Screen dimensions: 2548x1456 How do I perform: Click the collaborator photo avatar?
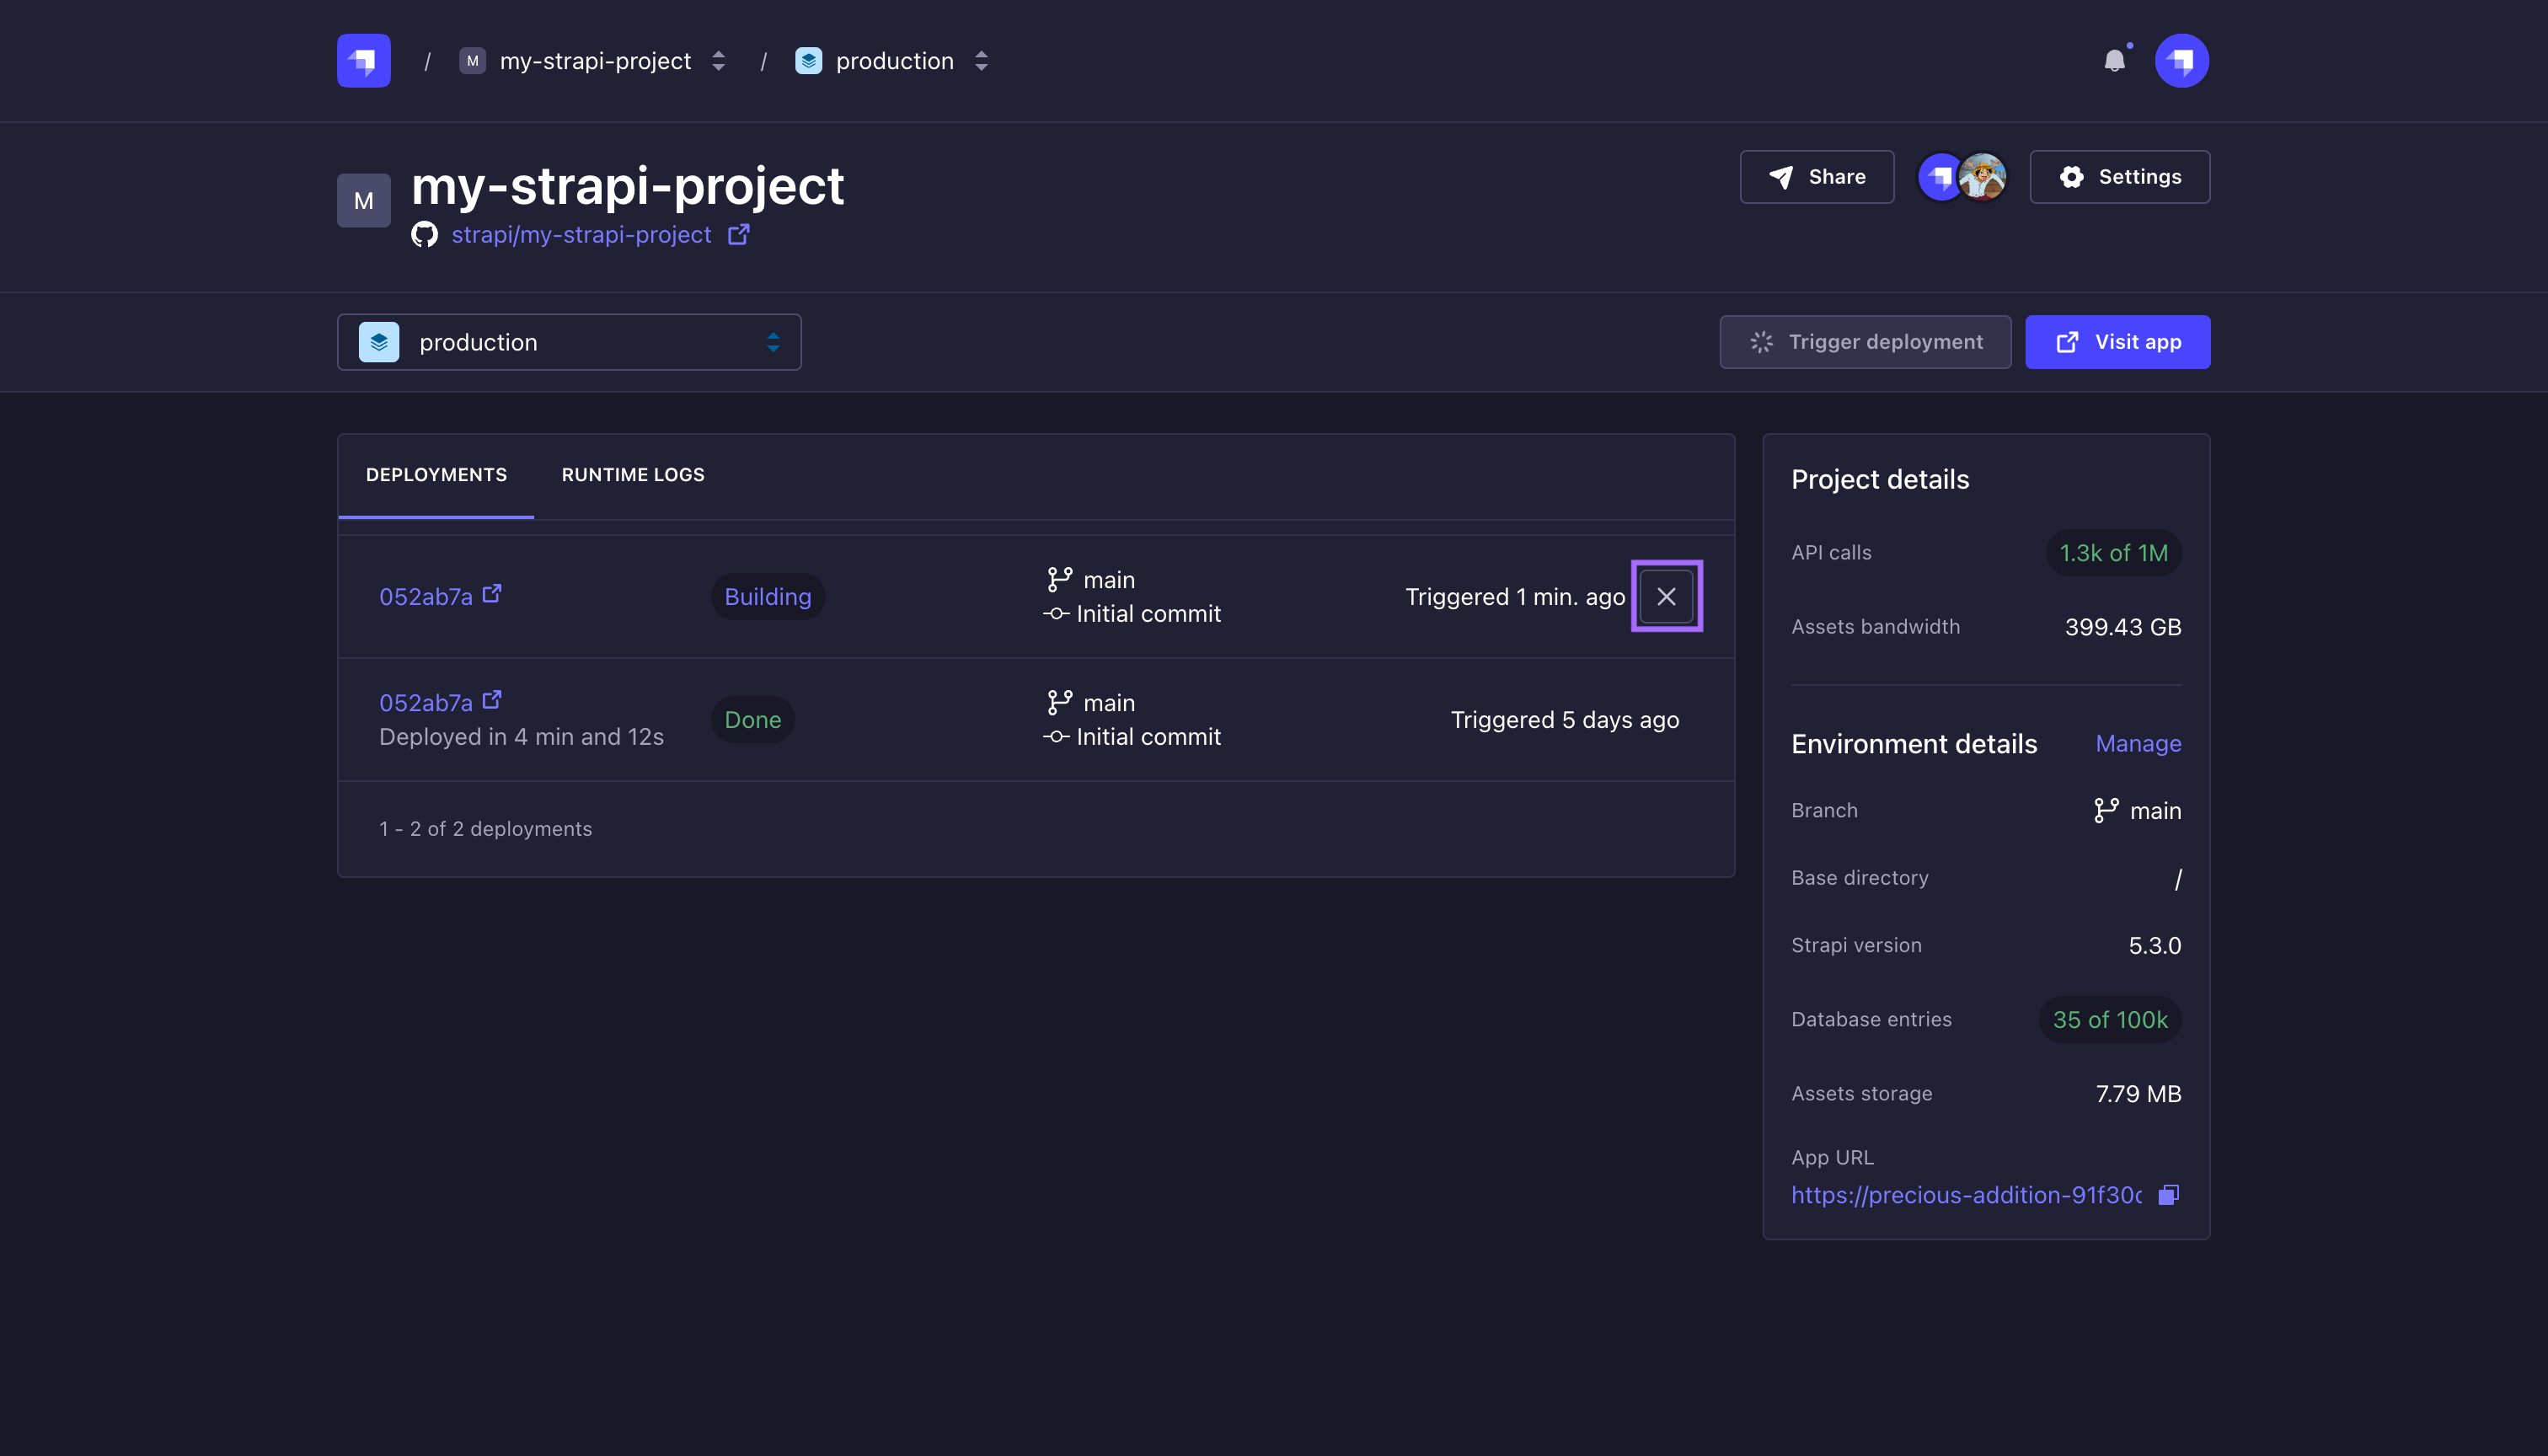point(1983,177)
